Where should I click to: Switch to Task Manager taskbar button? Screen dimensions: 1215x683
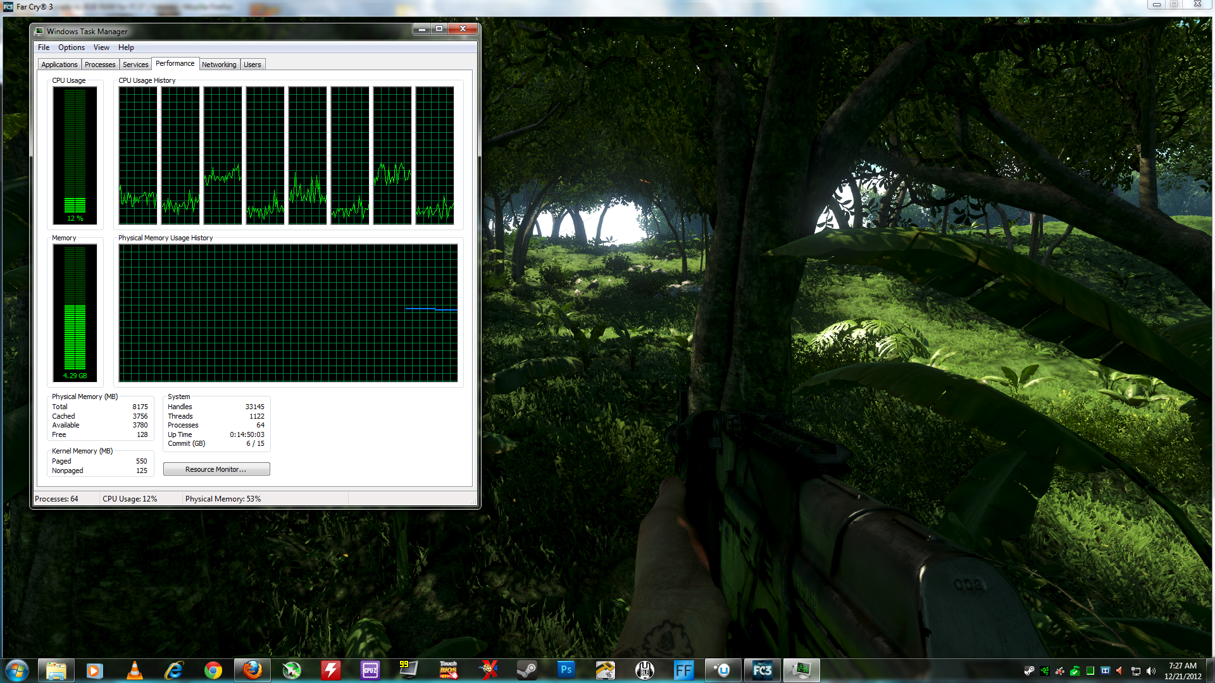click(802, 670)
